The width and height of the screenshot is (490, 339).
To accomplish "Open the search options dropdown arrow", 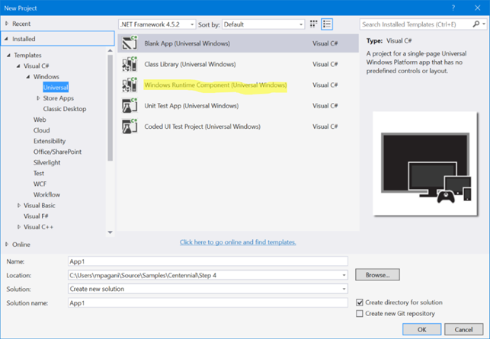I will (x=484, y=24).
